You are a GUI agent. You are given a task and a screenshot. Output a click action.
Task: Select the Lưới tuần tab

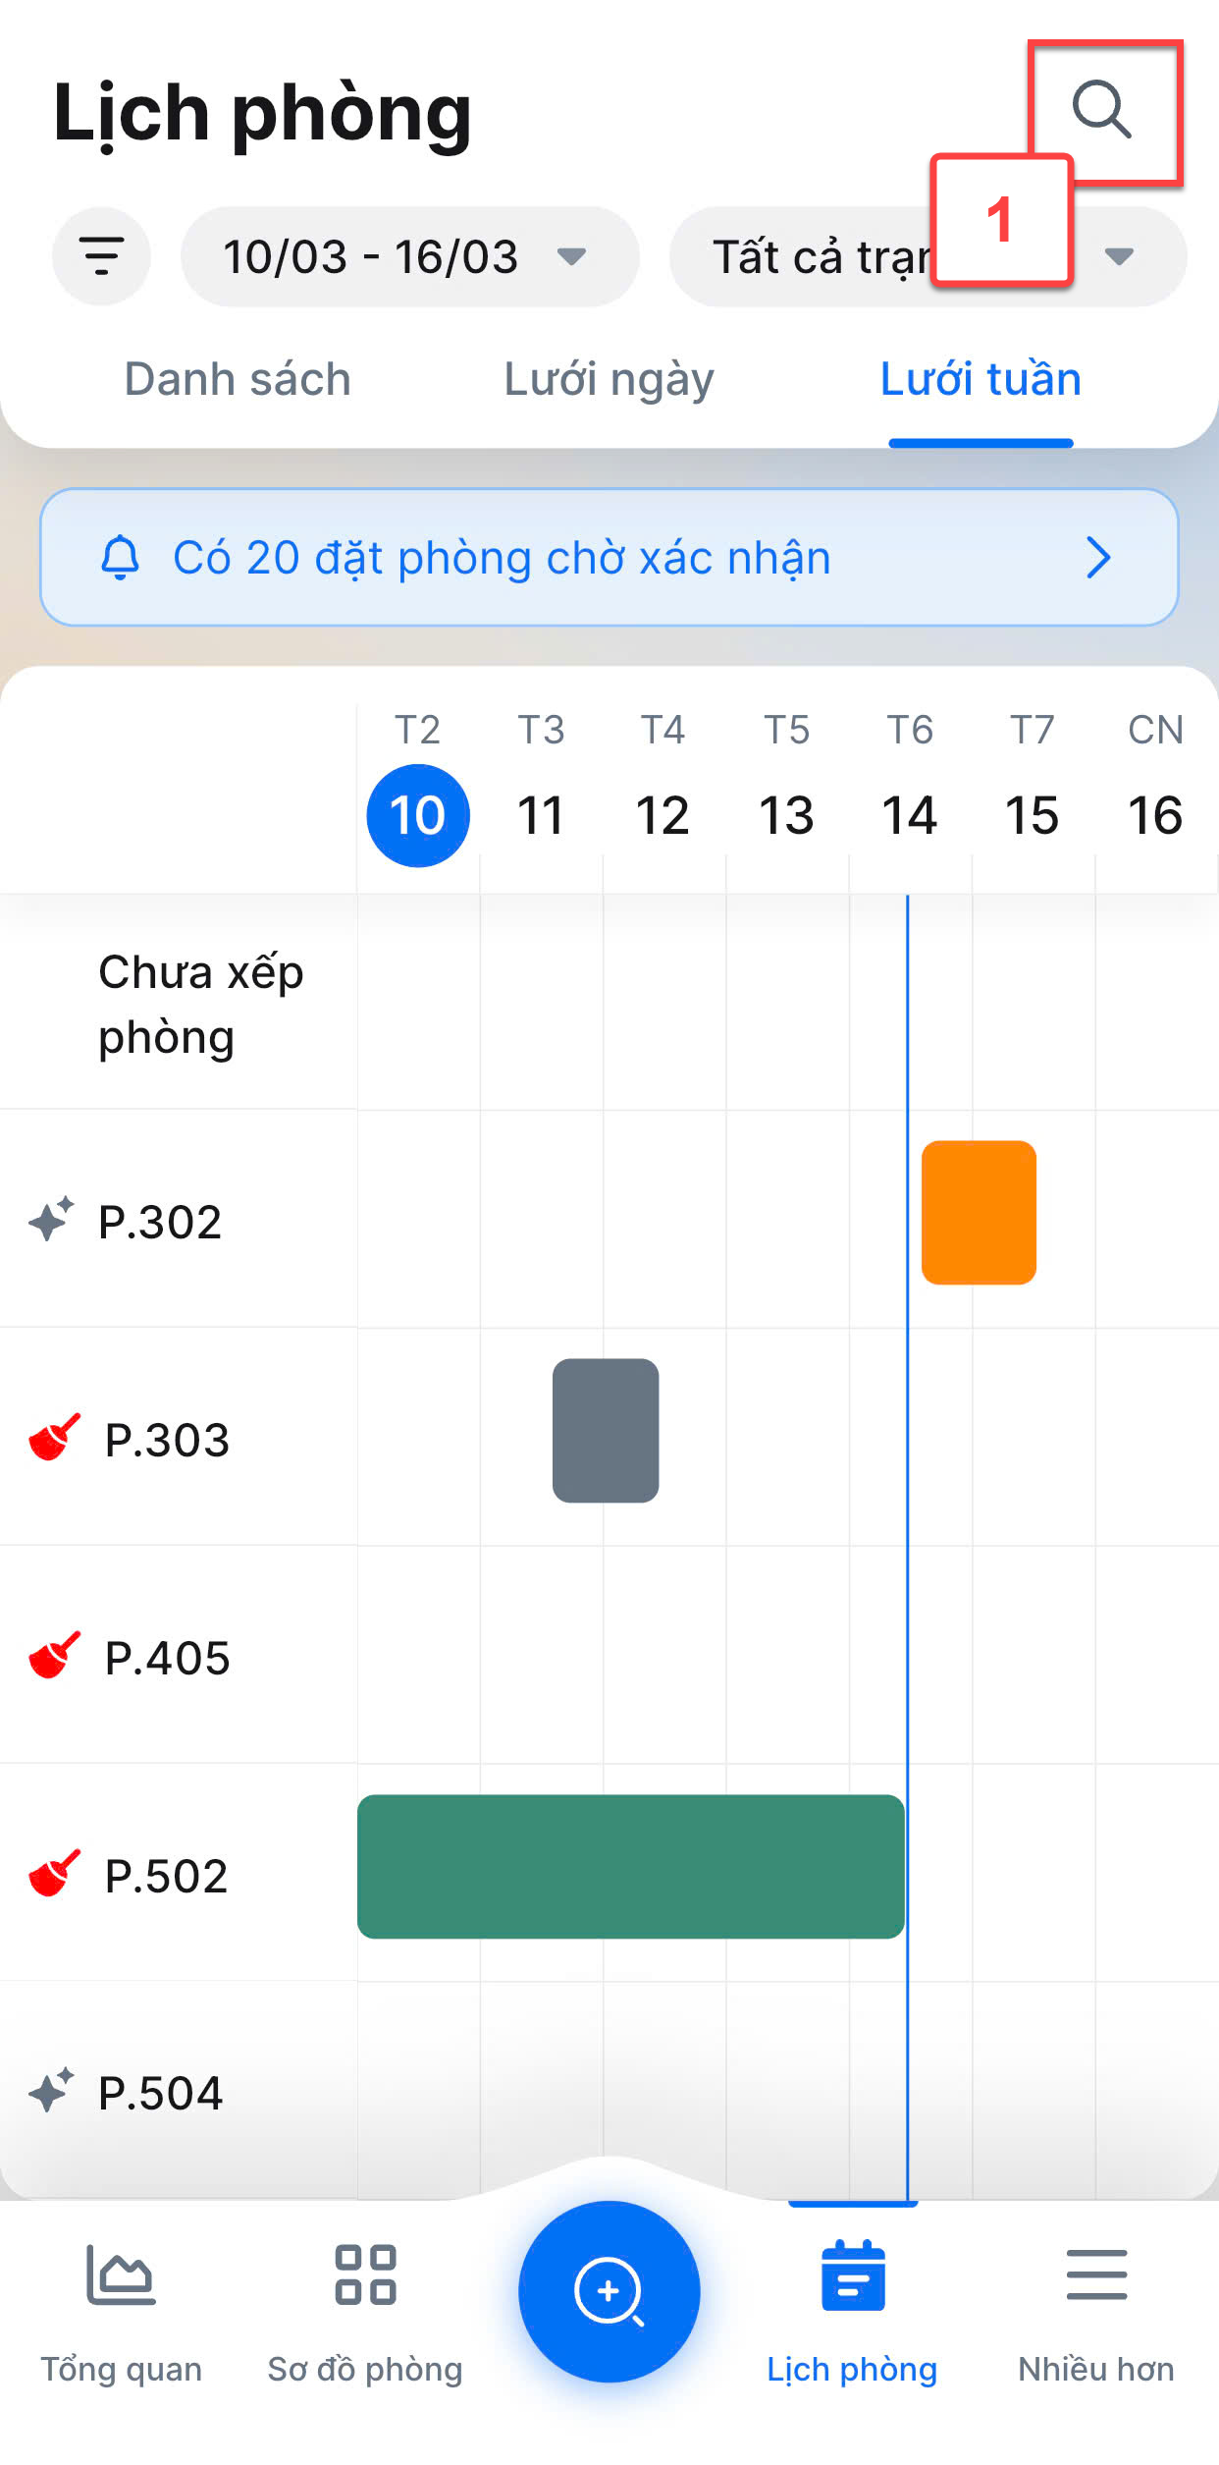coord(980,379)
